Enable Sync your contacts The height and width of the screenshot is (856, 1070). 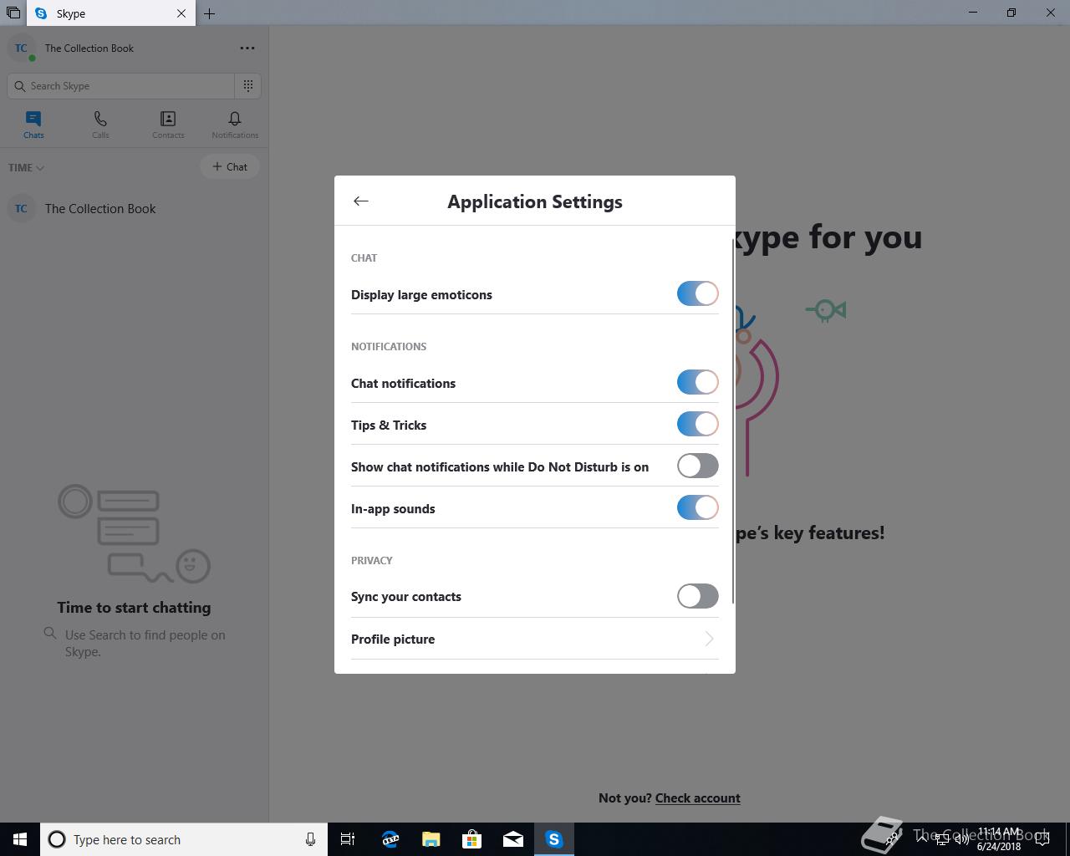[x=698, y=596]
